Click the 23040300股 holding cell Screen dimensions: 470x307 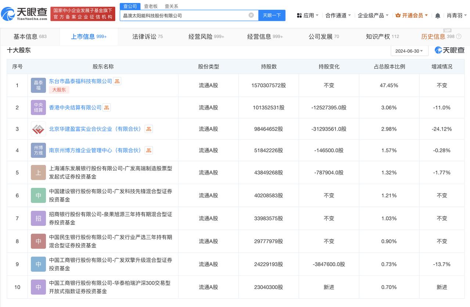268,287
